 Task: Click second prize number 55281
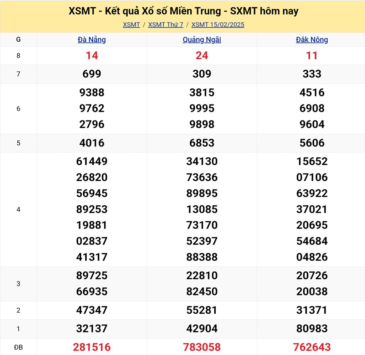click(202, 310)
